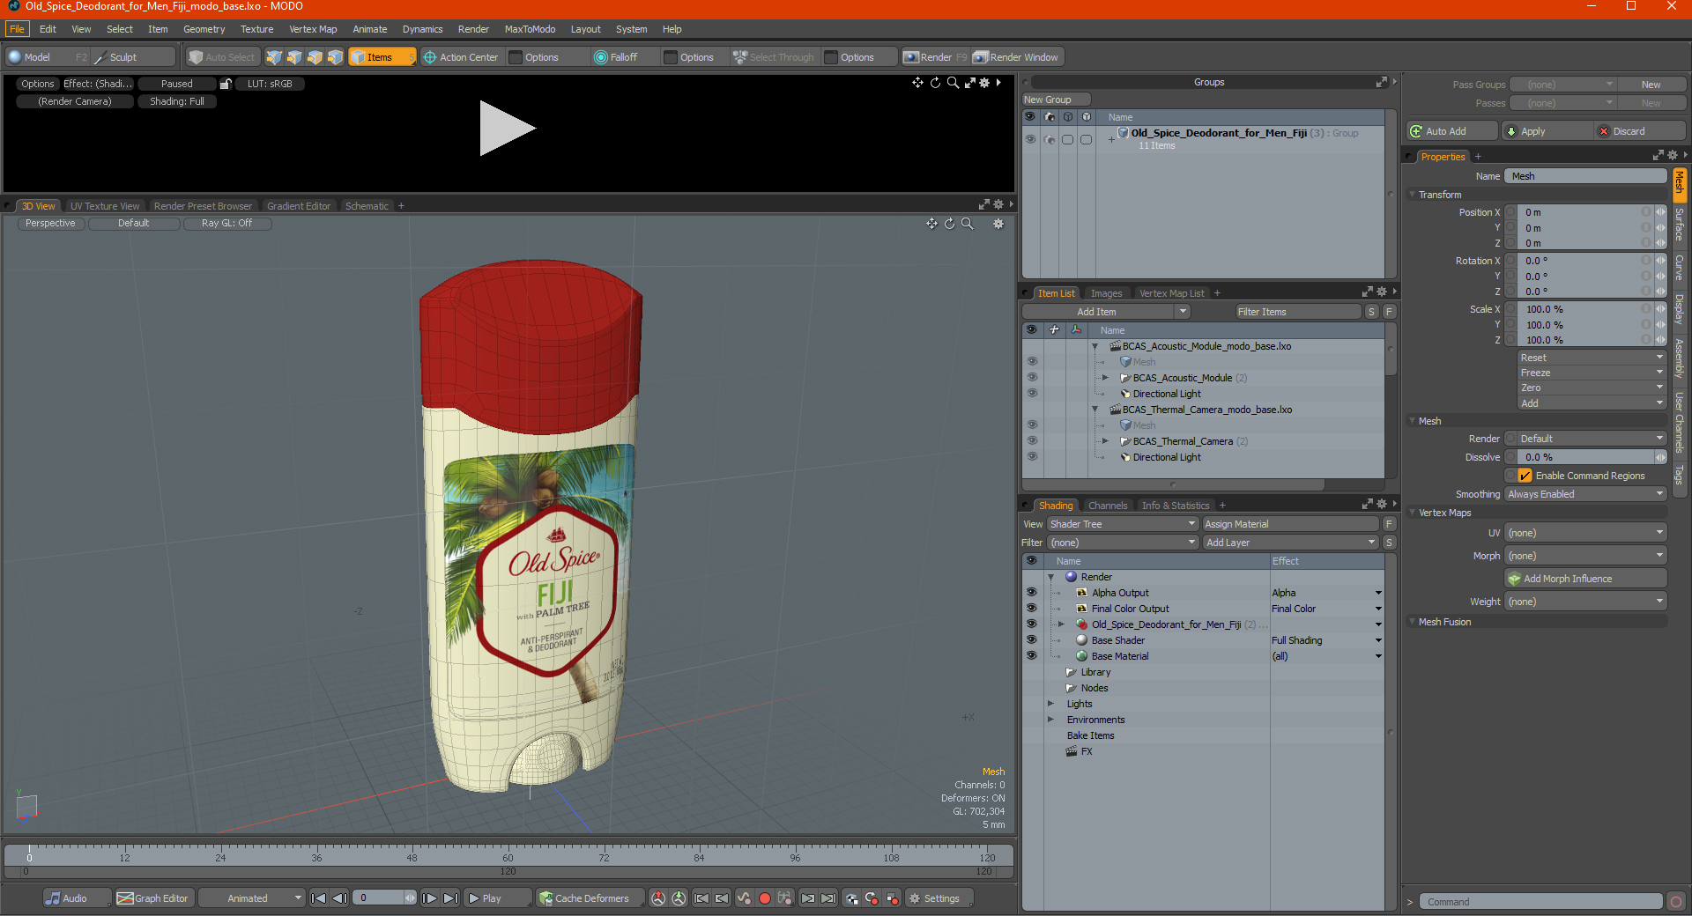Click the Play animation button
The image size is (1692, 916).
click(497, 898)
